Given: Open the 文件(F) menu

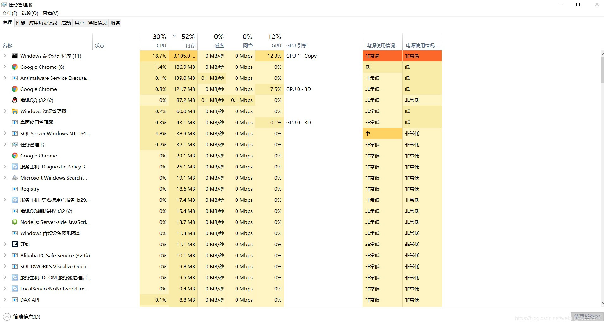Looking at the screenshot, I should pos(10,13).
